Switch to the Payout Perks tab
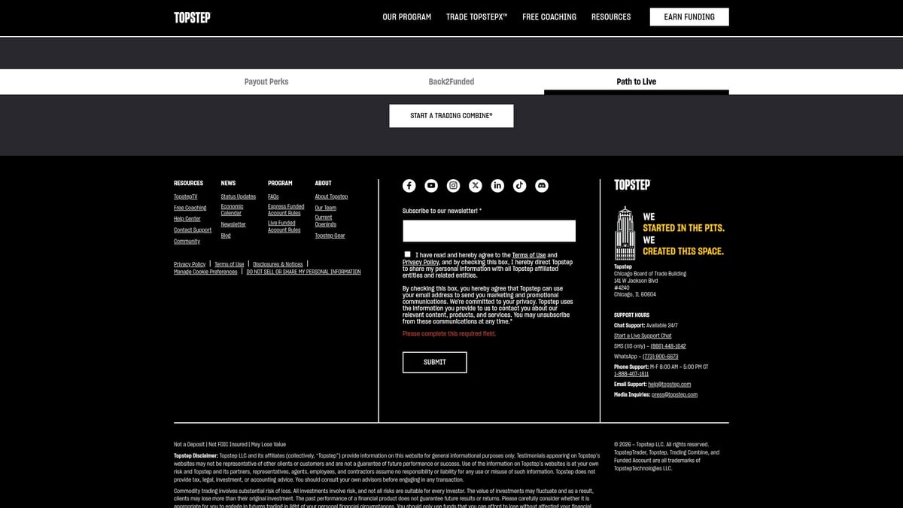Image resolution: width=903 pixels, height=508 pixels. 266,82
